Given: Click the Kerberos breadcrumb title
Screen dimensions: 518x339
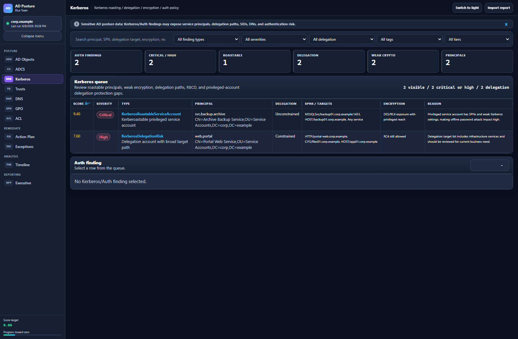Looking at the screenshot, I should [x=79, y=8].
